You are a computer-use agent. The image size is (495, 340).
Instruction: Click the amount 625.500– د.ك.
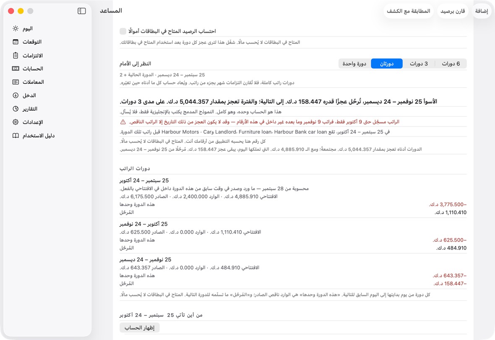(x=450, y=240)
